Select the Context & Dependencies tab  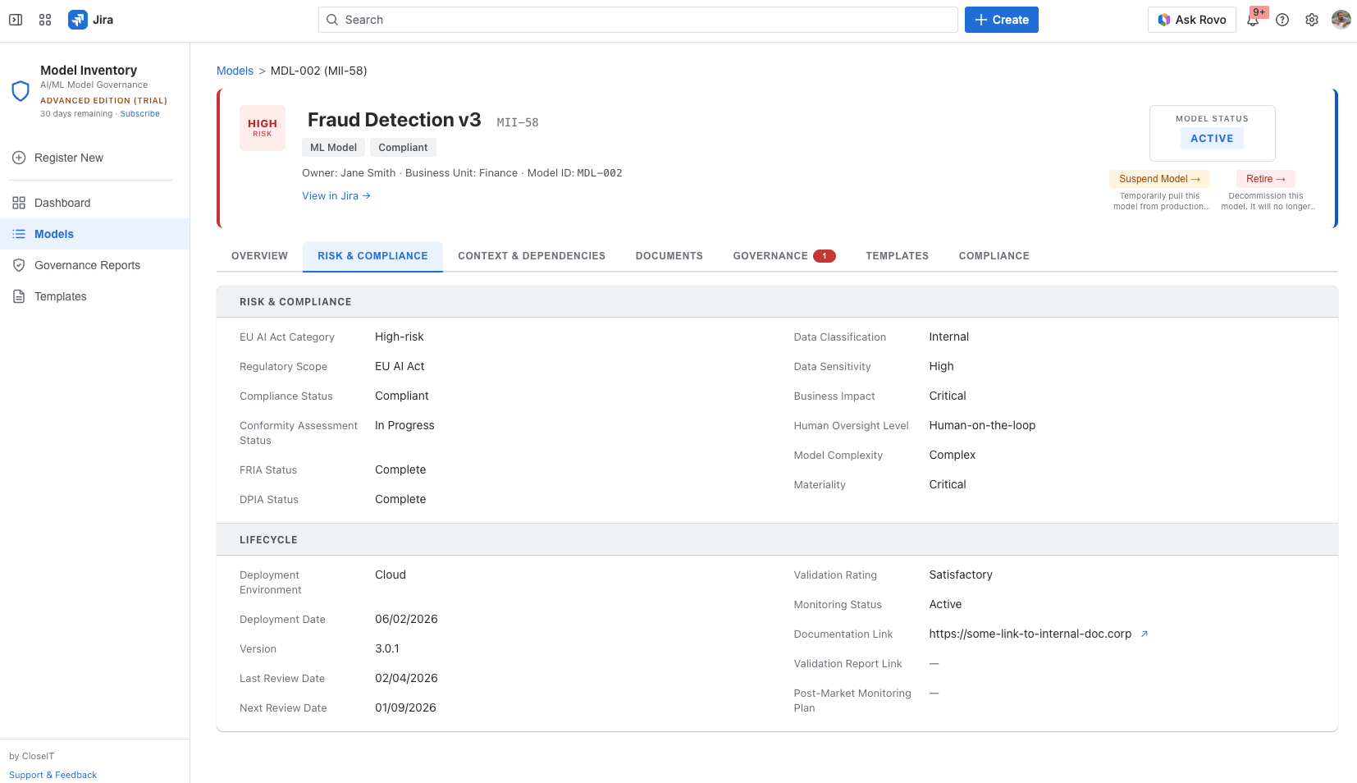(531, 255)
